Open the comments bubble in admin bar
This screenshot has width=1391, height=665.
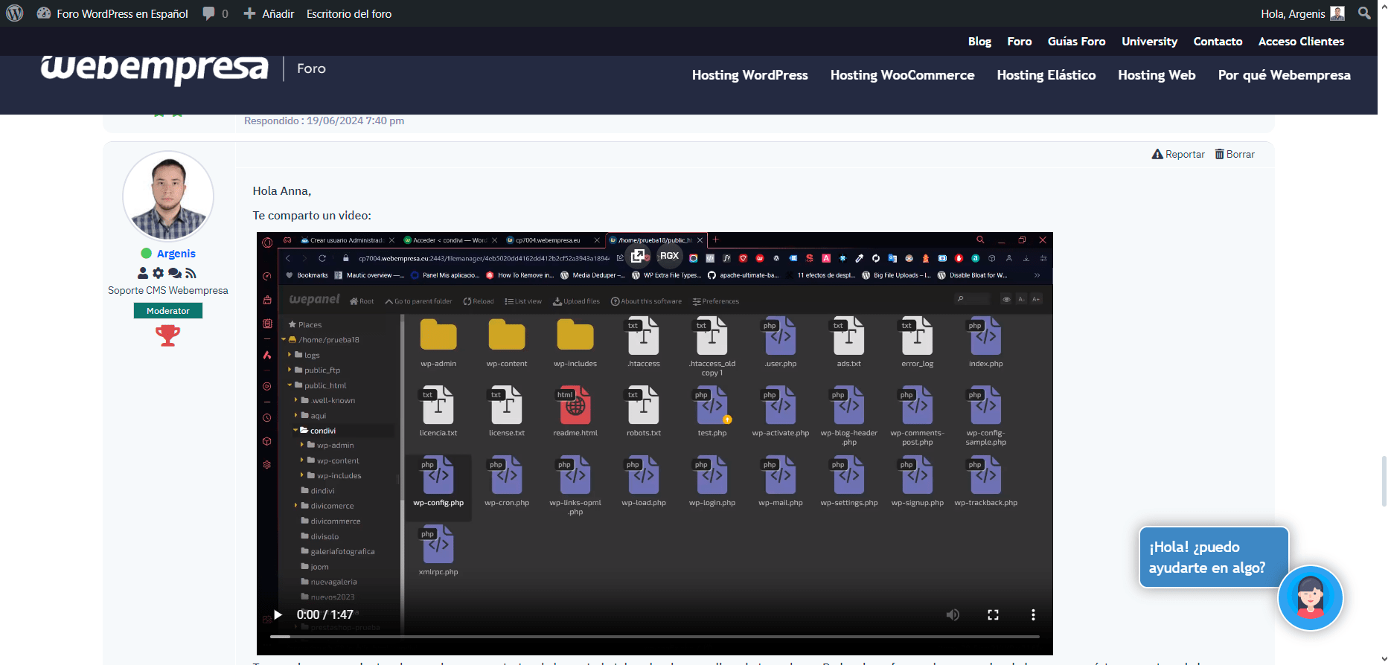coord(216,13)
